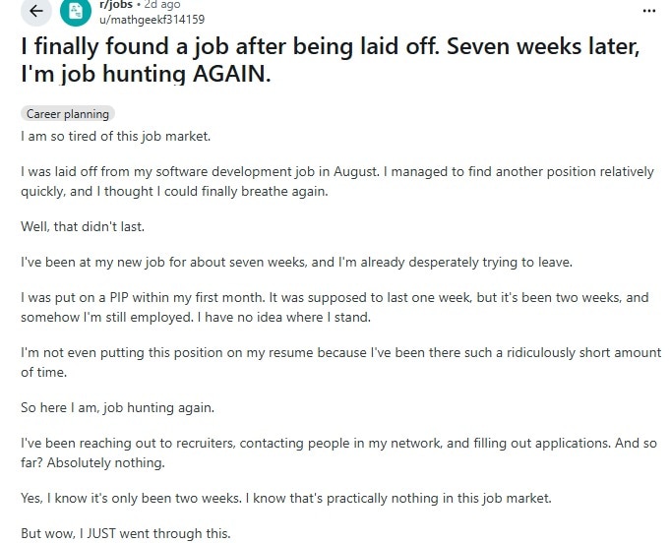Click the line 'But wow, I JUST went through this.'
Screen dimensions: 670x543
coord(126,533)
